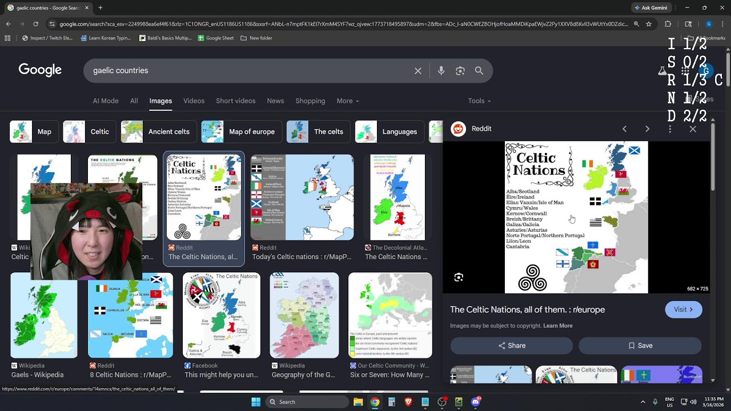Open the New folder bookmark folder
This screenshot has height=411, width=731.
pos(256,38)
